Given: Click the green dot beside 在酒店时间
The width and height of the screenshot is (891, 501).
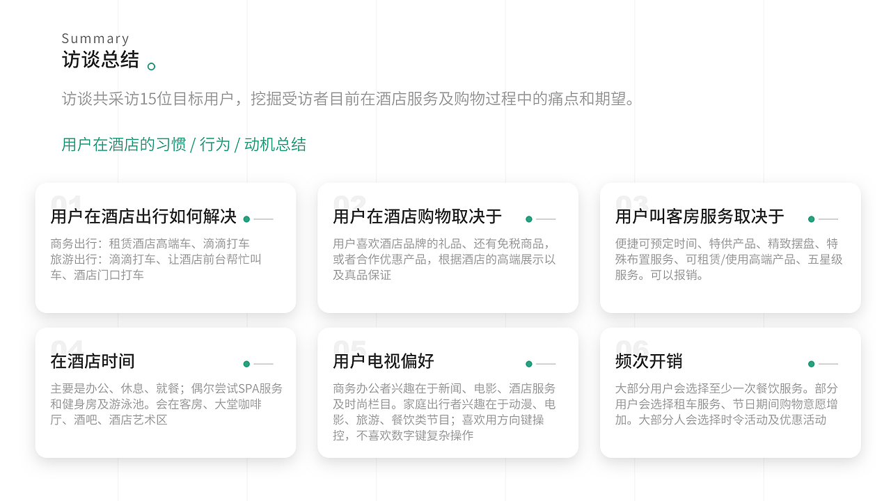Looking at the screenshot, I should [245, 363].
